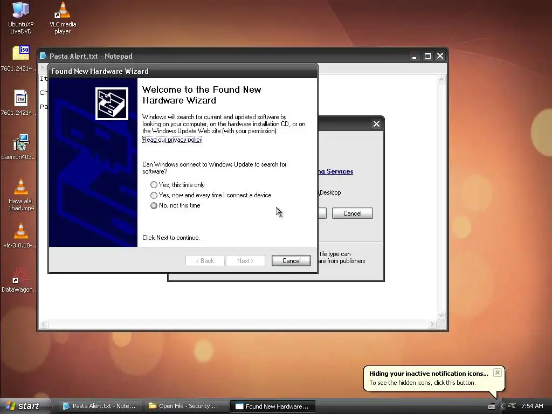
Task: Switch to Found New Hardware taskbar item
Action: pyautogui.click(x=272, y=406)
